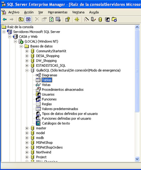141x170 pixels.
Task: Open the Ayuda menu
Action: coord(94,12)
